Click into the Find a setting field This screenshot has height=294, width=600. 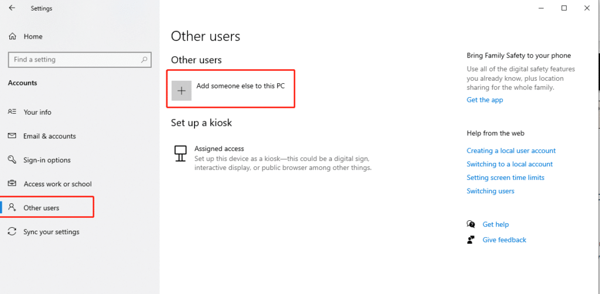(80, 60)
